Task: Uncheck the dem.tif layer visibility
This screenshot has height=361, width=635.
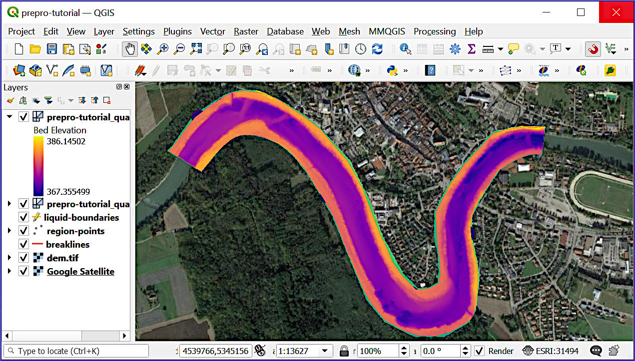Action: 23,258
